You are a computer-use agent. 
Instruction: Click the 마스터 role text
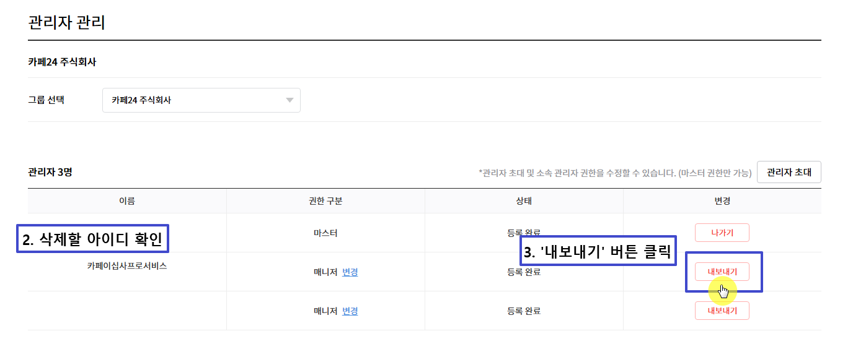[x=325, y=233]
